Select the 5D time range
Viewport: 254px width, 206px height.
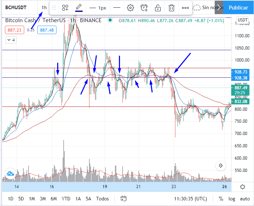[21, 199]
